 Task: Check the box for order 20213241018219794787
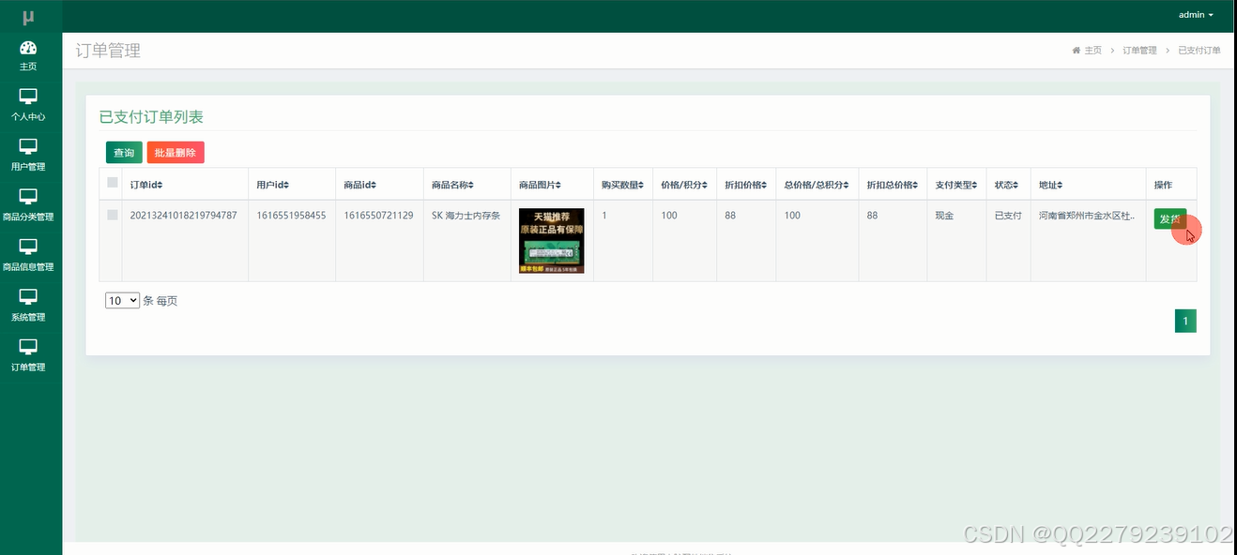[x=113, y=215]
